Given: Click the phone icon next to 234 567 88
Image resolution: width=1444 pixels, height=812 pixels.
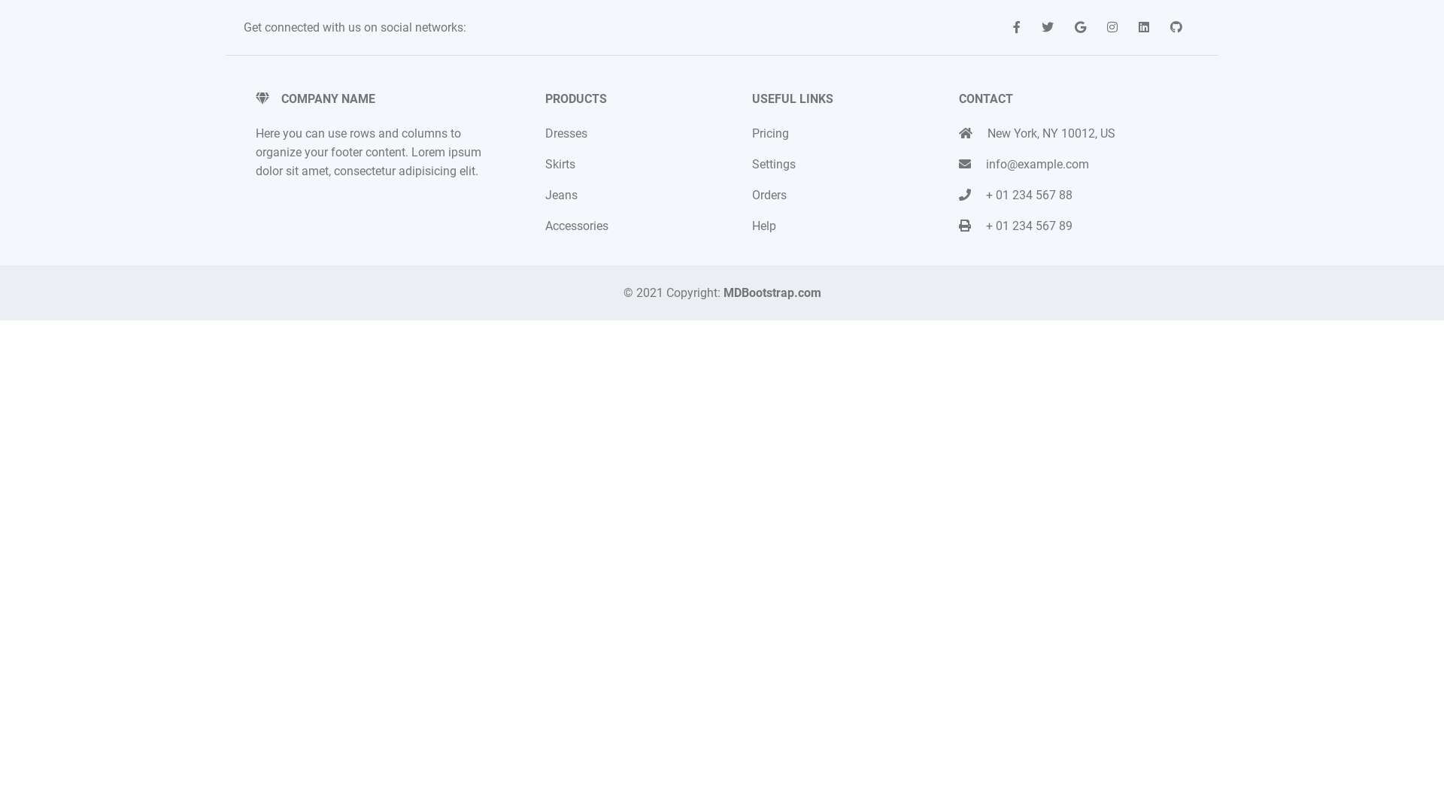Looking at the screenshot, I should 965,195.
